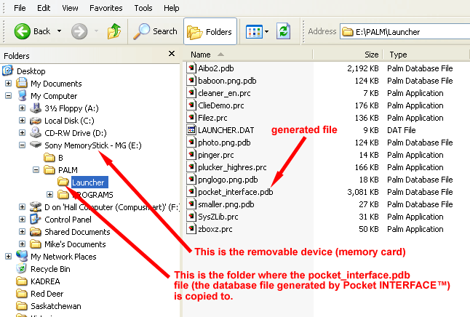Collapse the PALM folder node

36,170
